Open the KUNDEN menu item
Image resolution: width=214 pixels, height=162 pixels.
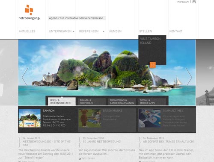click(115, 31)
